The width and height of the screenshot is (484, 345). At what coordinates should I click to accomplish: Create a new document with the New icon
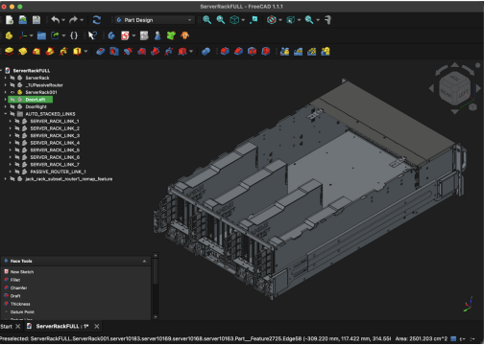coord(10,20)
